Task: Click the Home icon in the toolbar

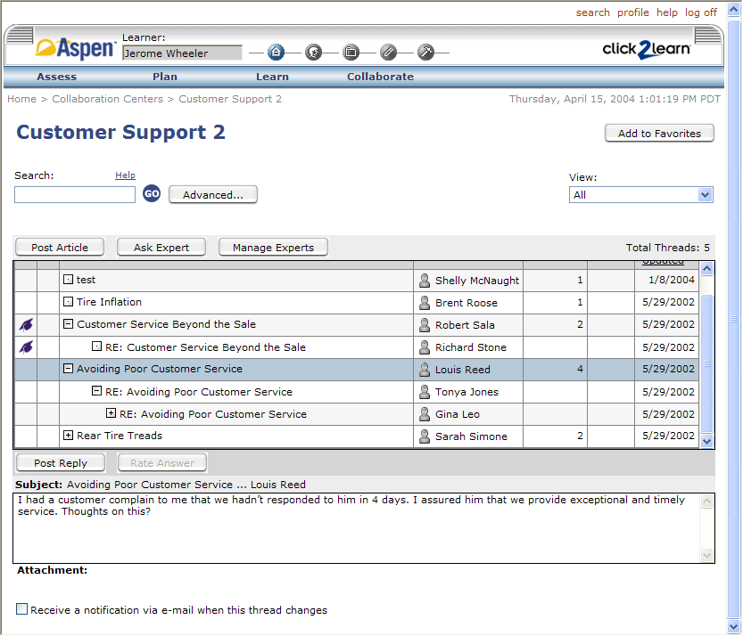Action: 277,53
